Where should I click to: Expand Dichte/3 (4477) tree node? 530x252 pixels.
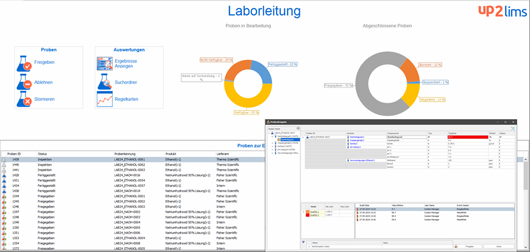coord(272,146)
